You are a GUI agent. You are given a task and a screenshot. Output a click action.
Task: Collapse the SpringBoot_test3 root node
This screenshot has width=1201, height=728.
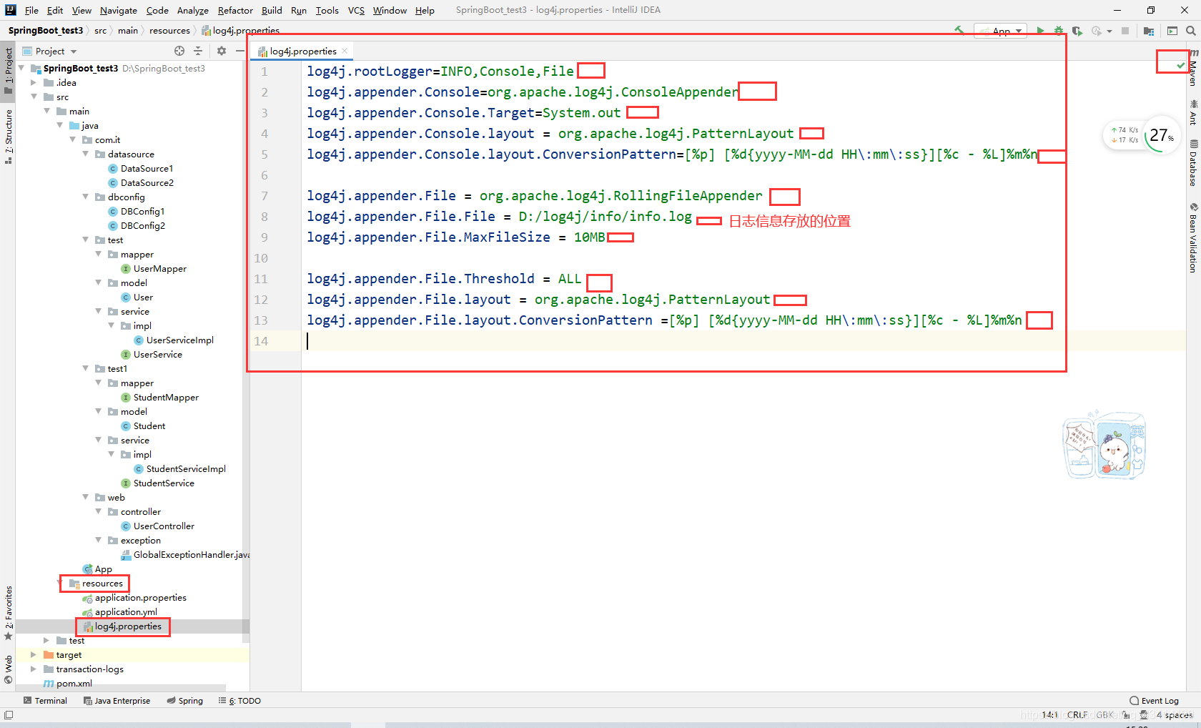(22, 68)
